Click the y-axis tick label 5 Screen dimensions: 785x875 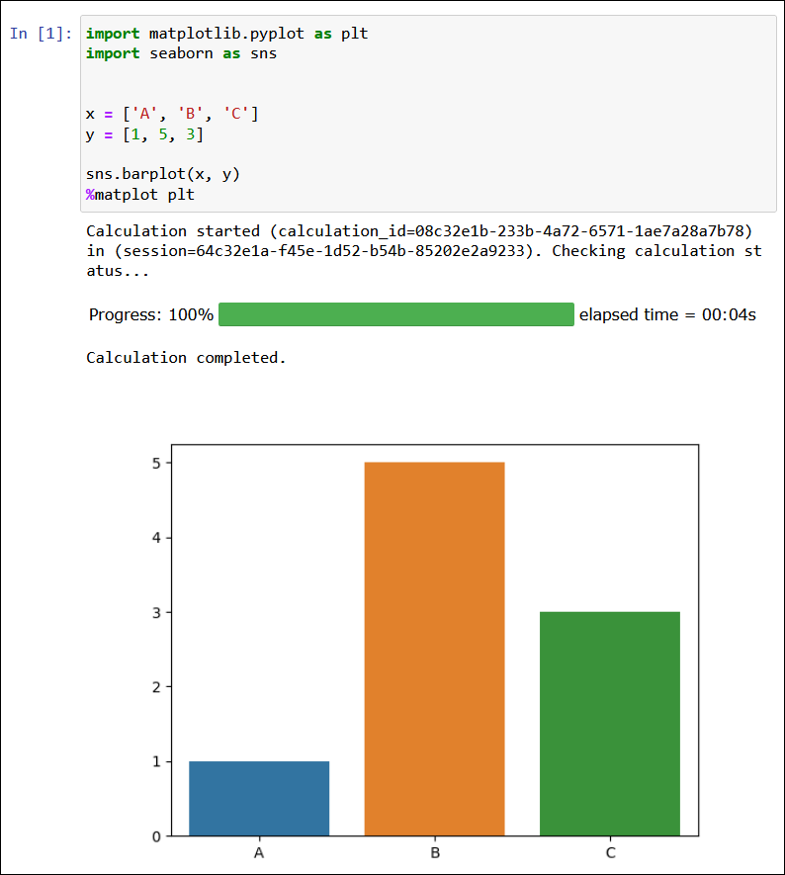156,463
